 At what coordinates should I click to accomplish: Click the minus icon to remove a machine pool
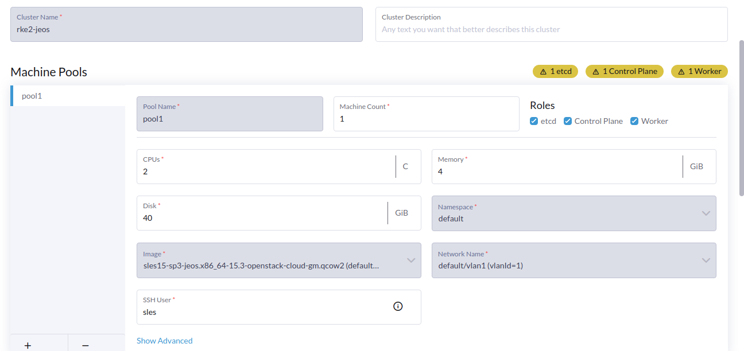(x=86, y=345)
